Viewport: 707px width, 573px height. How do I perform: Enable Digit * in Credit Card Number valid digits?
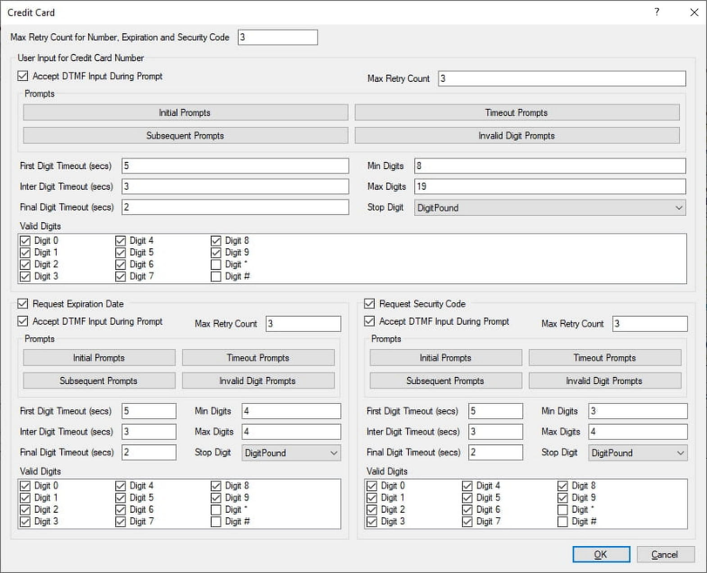coord(216,264)
